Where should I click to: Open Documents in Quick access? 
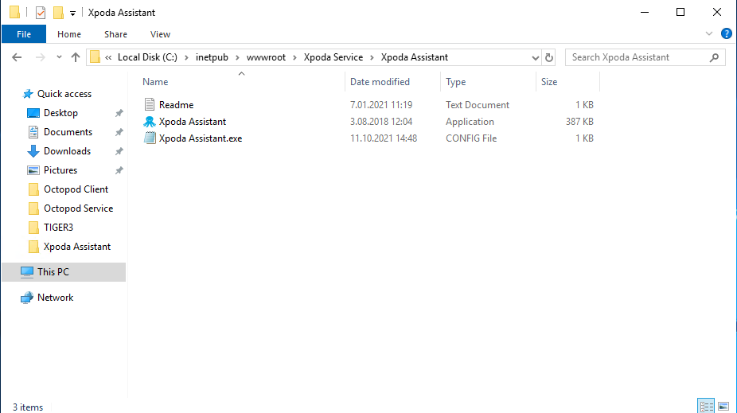click(x=68, y=132)
